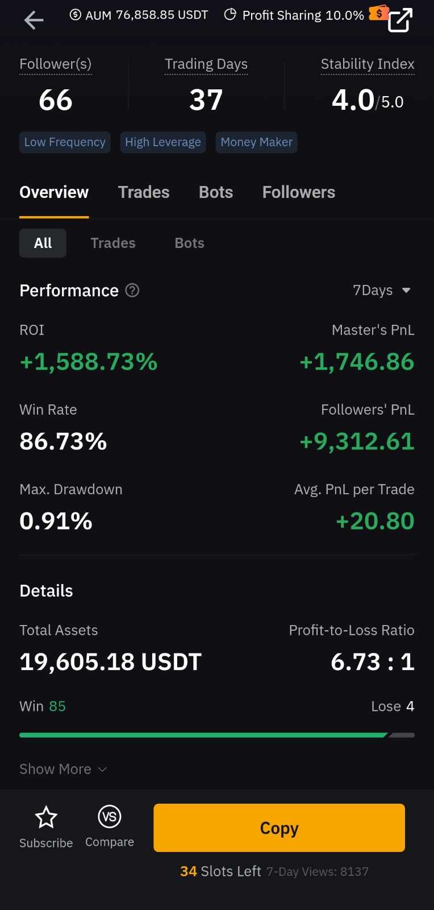Open the share external link icon
The image size is (434, 910).
point(400,20)
